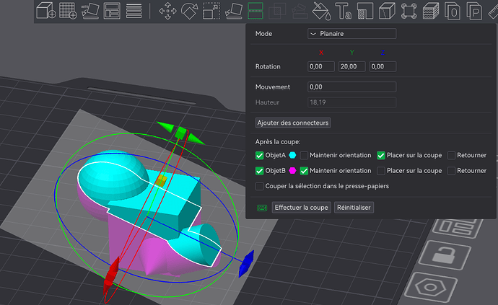498x305 pixels.
Task: Click the Effectuer la coupe button
Action: point(302,208)
